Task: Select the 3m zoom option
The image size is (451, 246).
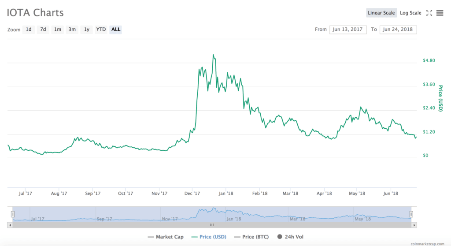Action: tap(72, 30)
